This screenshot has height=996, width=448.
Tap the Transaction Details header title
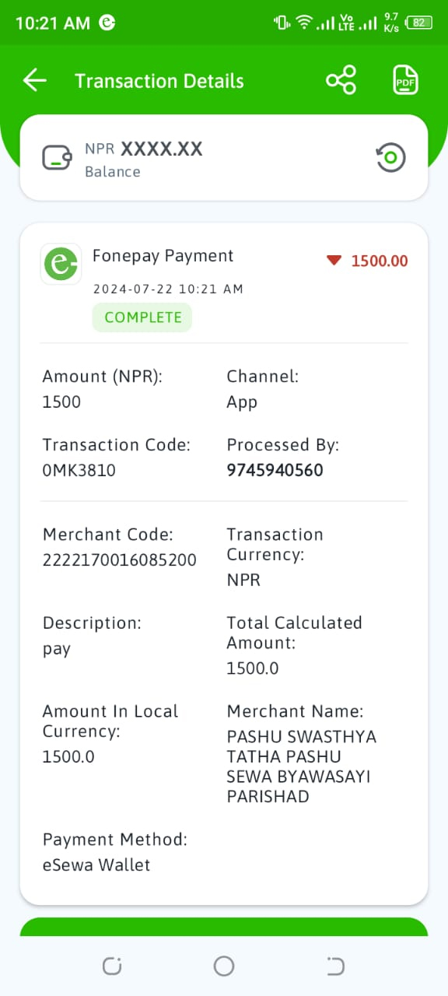[159, 81]
